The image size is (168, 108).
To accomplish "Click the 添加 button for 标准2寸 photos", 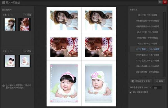I will [28, 51].
